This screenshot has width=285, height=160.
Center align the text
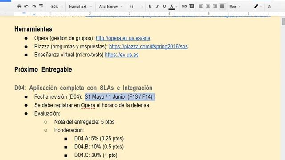coord(208,6)
